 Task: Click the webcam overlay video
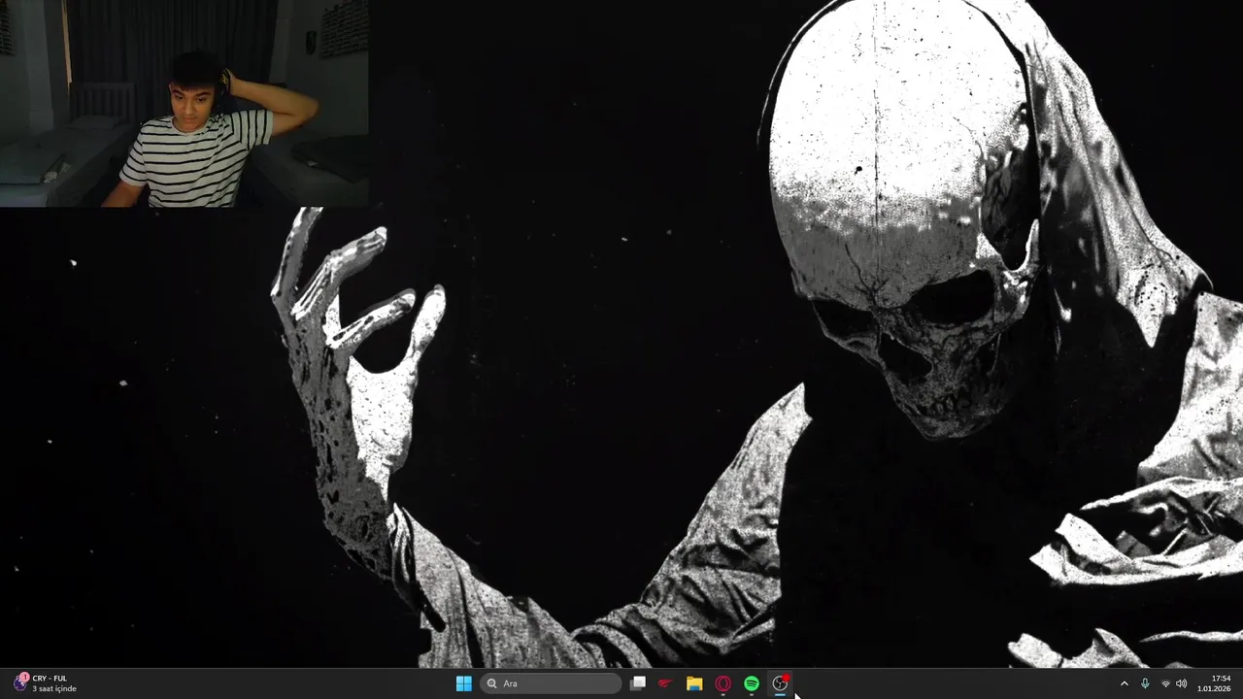[185, 104]
